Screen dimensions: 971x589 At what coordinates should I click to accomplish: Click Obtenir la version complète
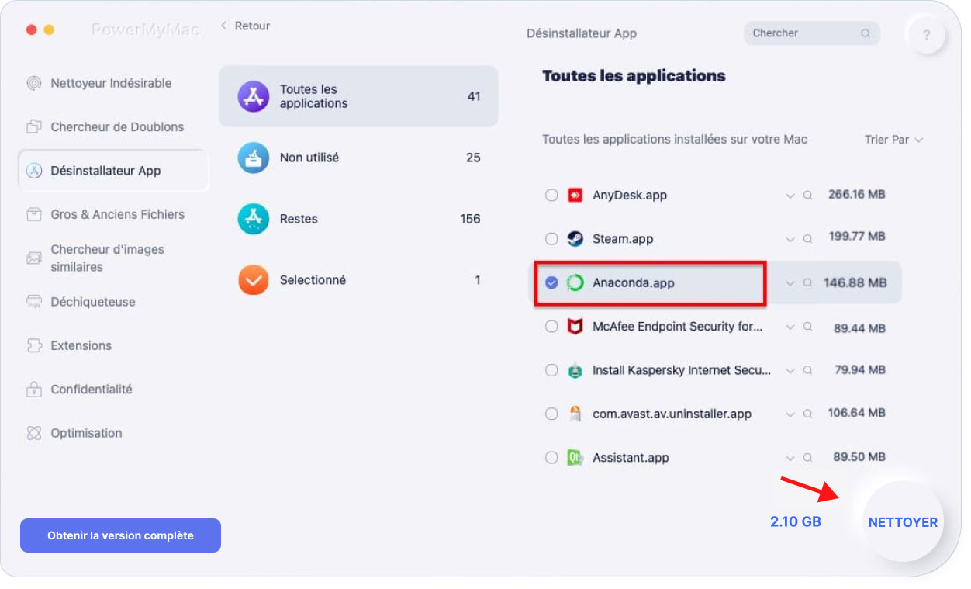[120, 535]
